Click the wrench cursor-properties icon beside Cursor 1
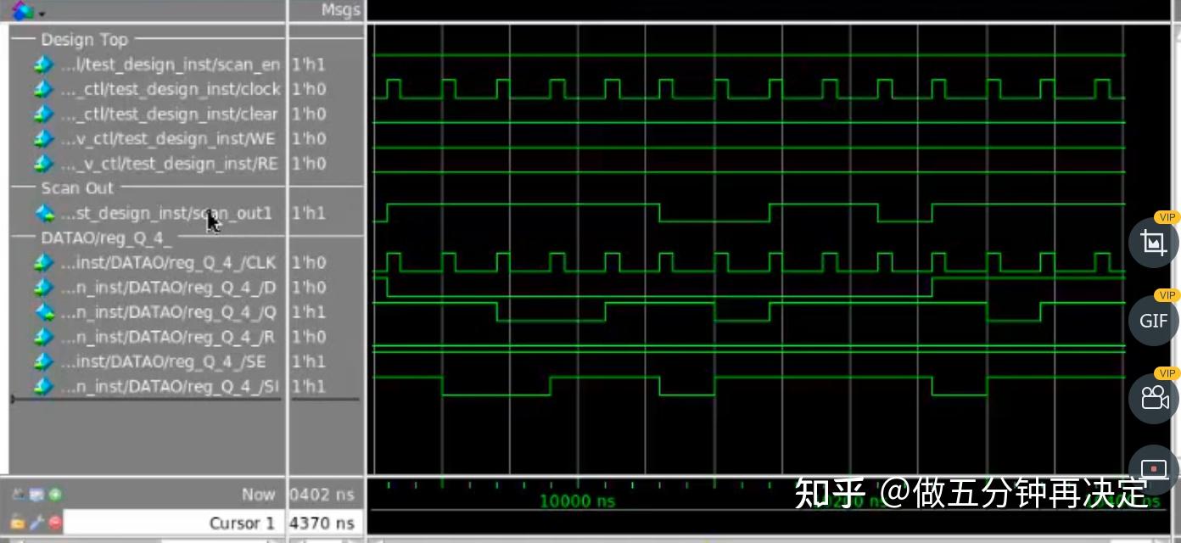This screenshot has width=1181, height=543. tap(36, 523)
